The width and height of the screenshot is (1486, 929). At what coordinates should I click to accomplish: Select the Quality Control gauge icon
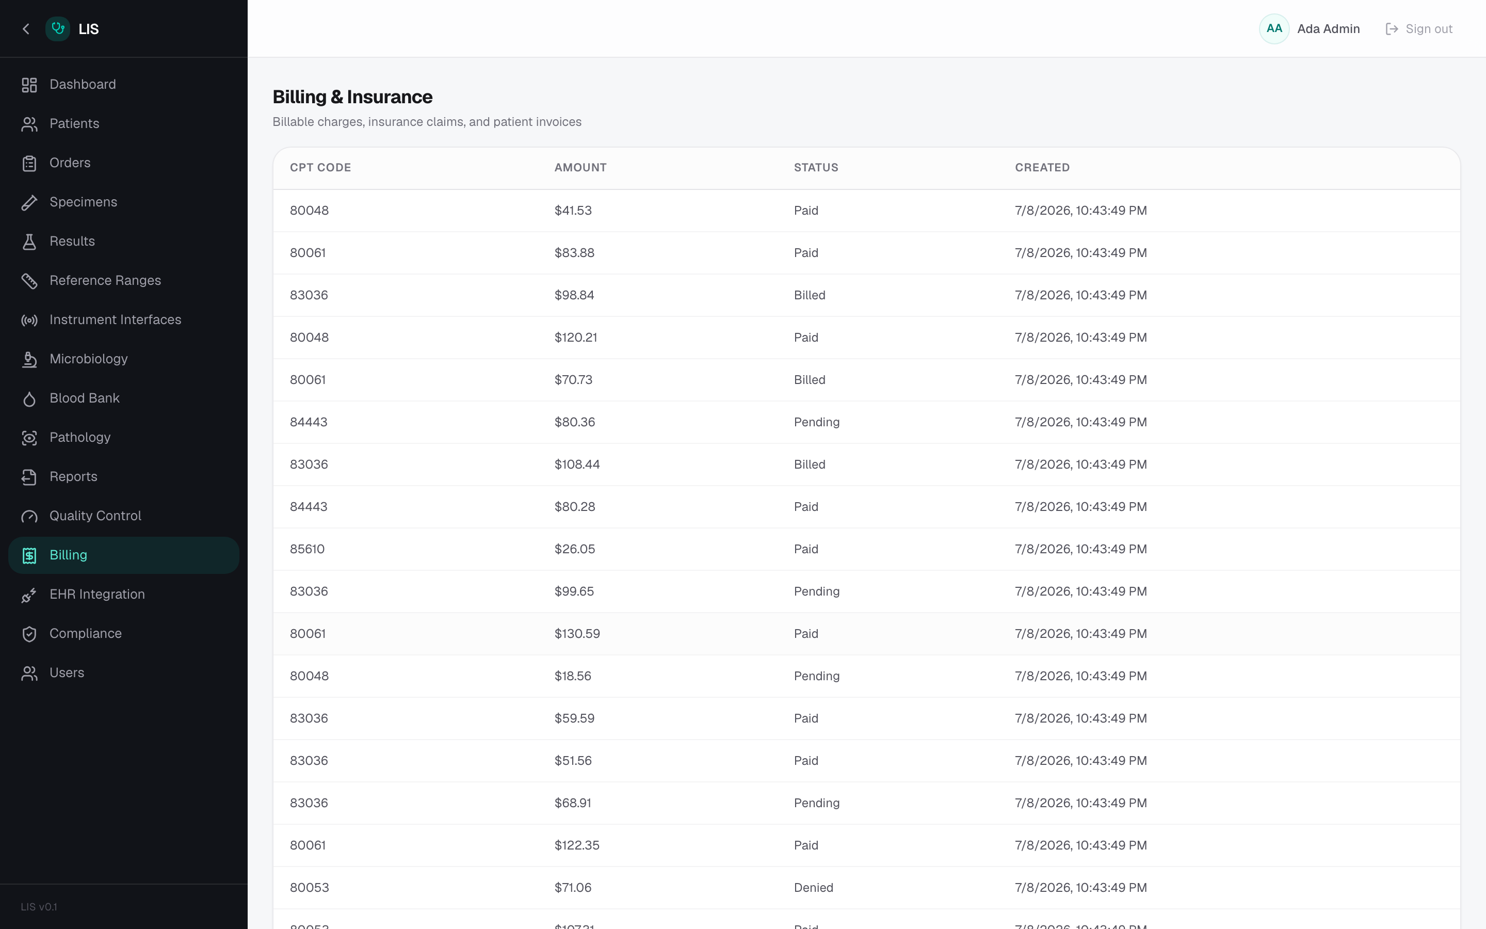(29, 516)
